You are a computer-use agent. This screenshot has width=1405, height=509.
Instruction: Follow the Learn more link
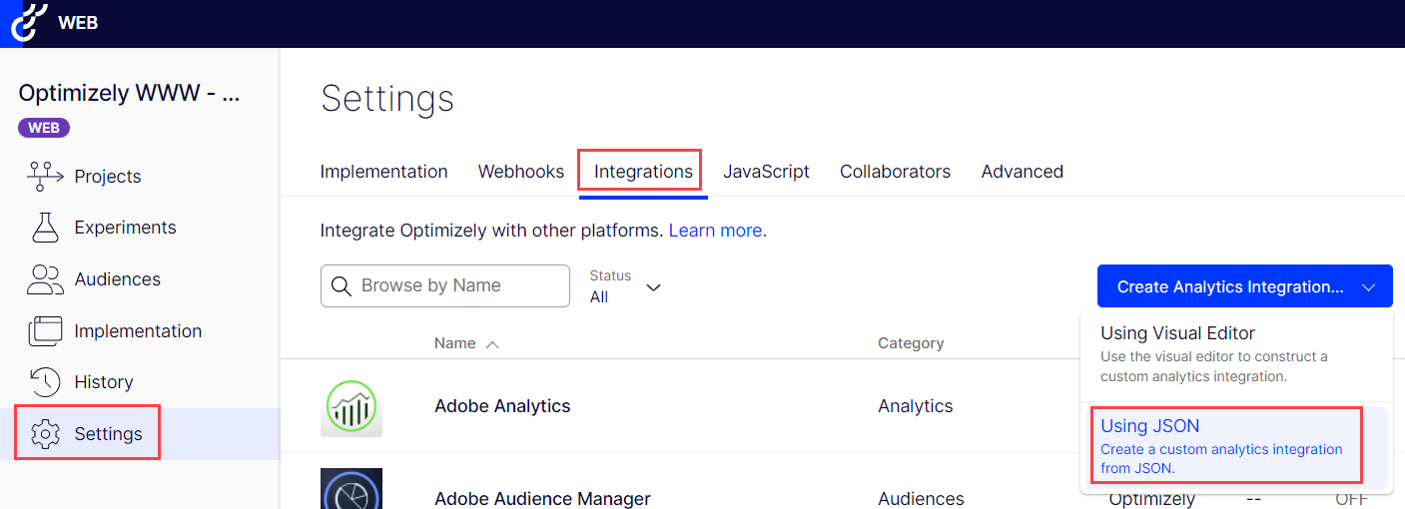click(x=718, y=231)
